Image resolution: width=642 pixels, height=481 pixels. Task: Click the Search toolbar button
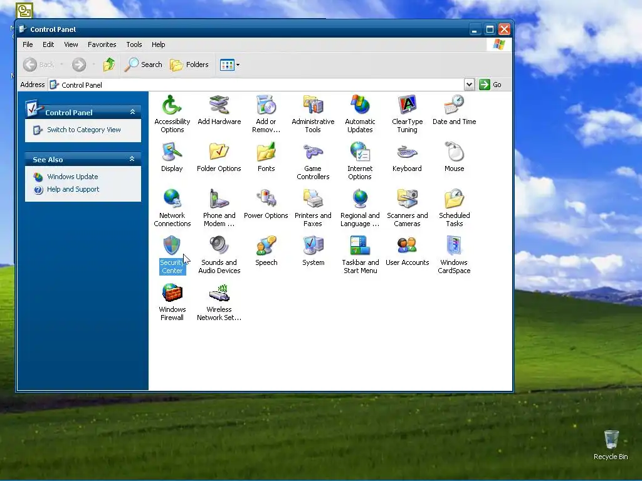144,65
